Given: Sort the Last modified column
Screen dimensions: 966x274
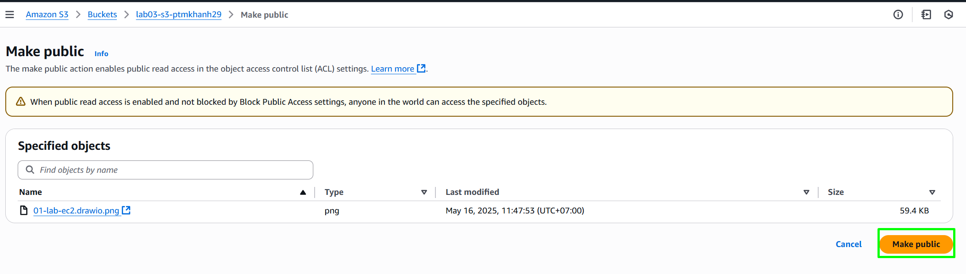Looking at the screenshot, I should [806, 192].
